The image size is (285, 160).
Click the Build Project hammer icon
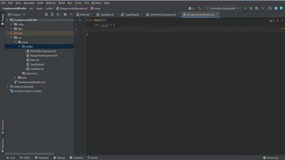199,8
